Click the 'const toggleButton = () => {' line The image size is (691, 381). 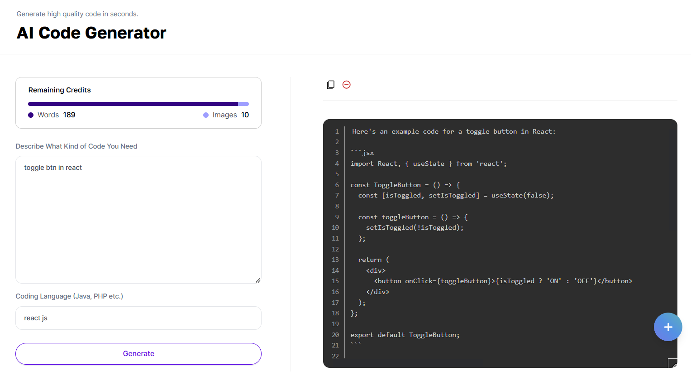point(413,217)
